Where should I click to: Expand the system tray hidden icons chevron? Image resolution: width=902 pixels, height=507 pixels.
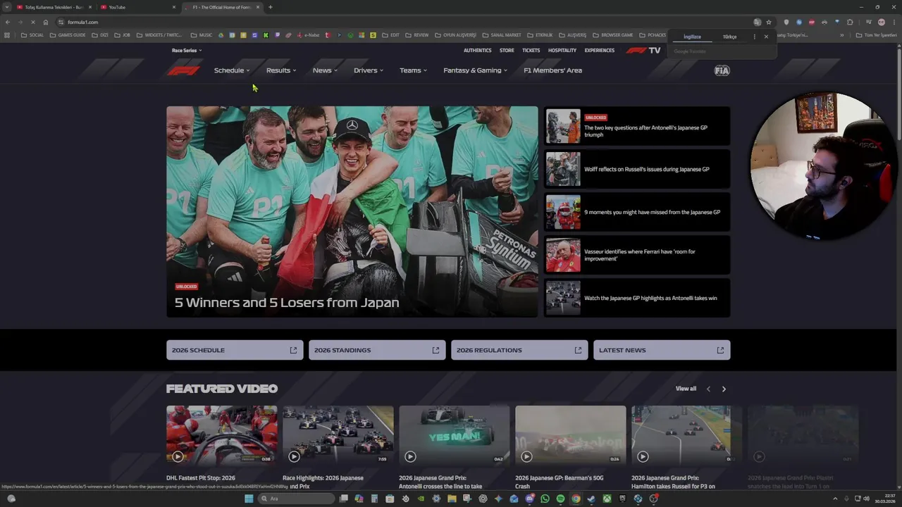pos(835,499)
